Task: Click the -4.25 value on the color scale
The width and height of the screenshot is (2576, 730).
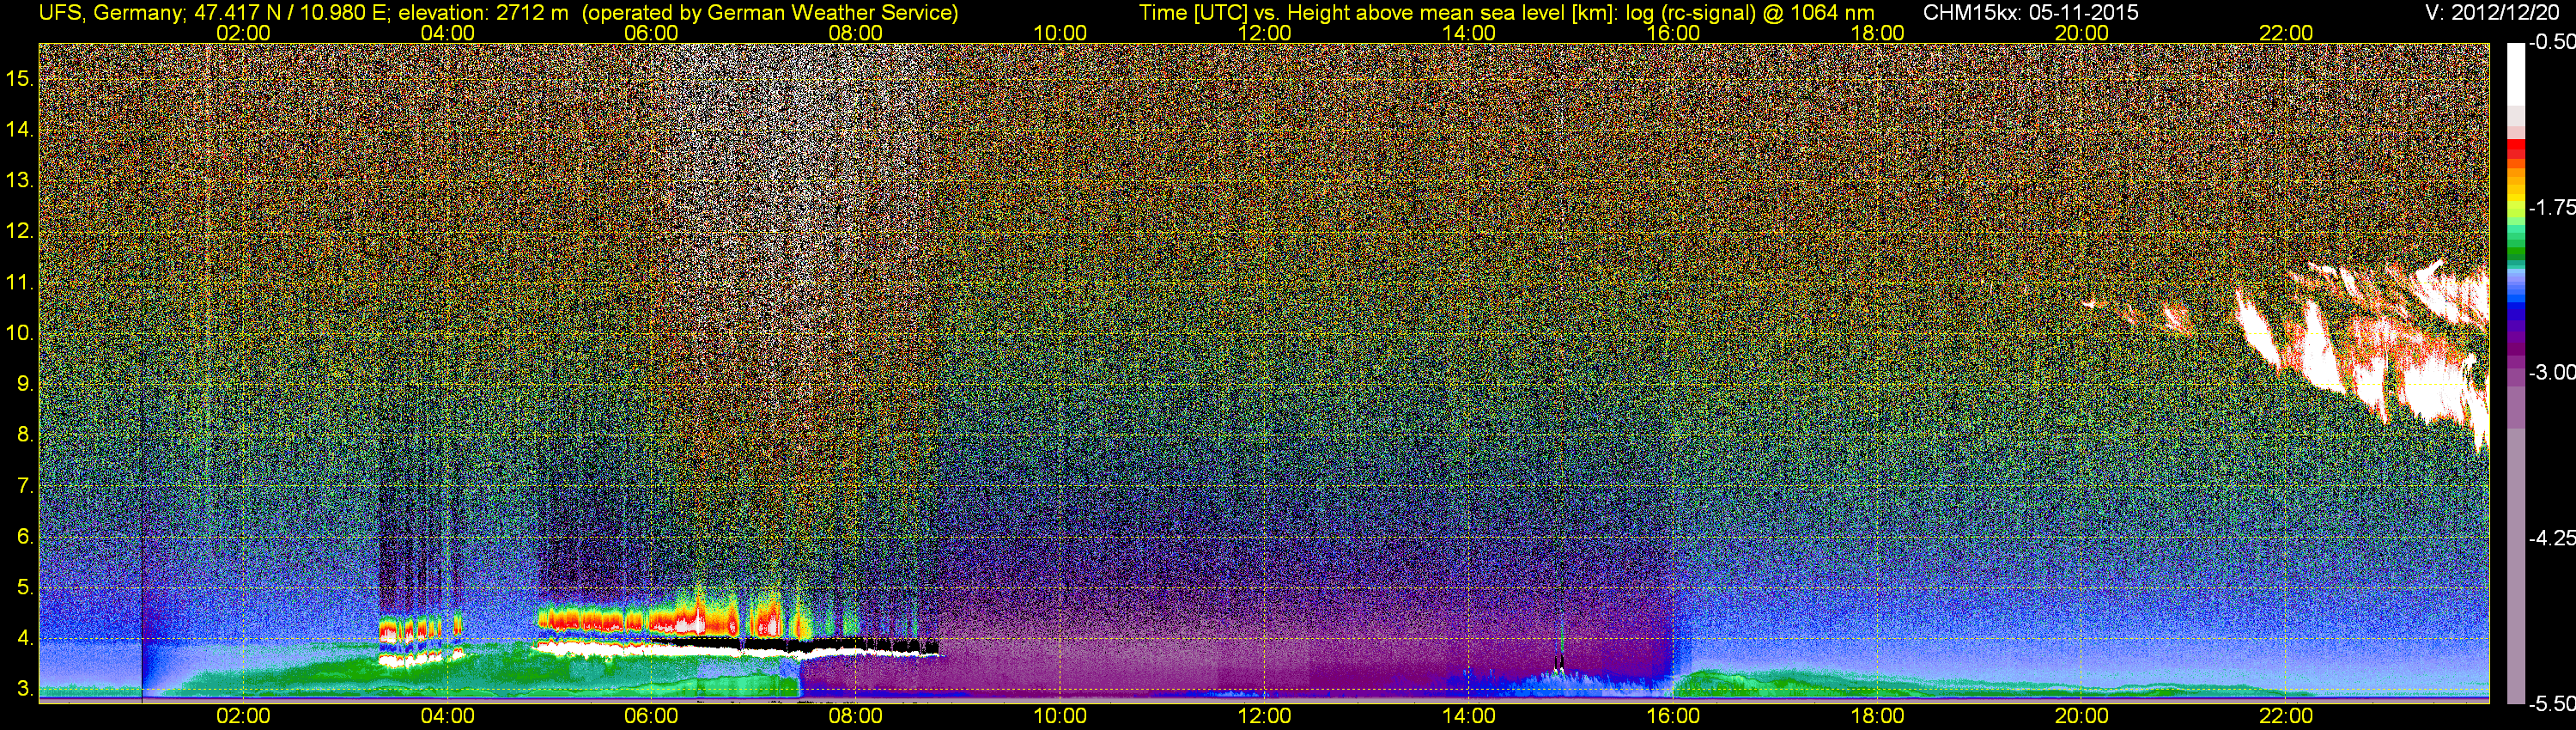Action: (x=2551, y=538)
